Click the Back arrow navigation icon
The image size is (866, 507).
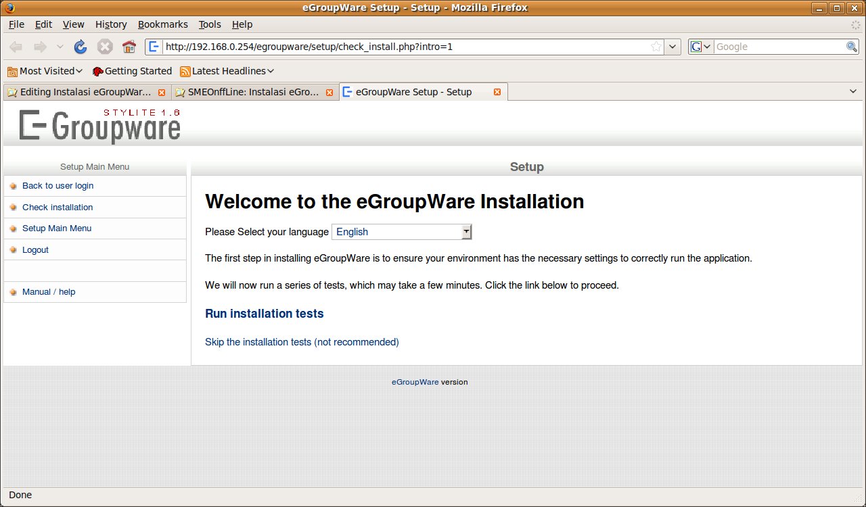(x=16, y=47)
